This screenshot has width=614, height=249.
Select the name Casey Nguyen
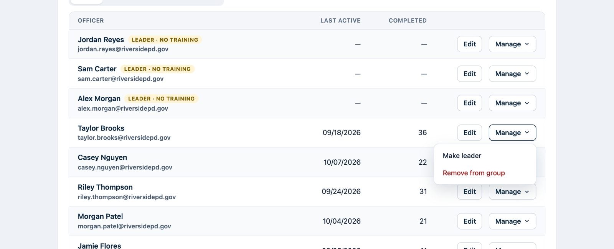coord(102,157)
